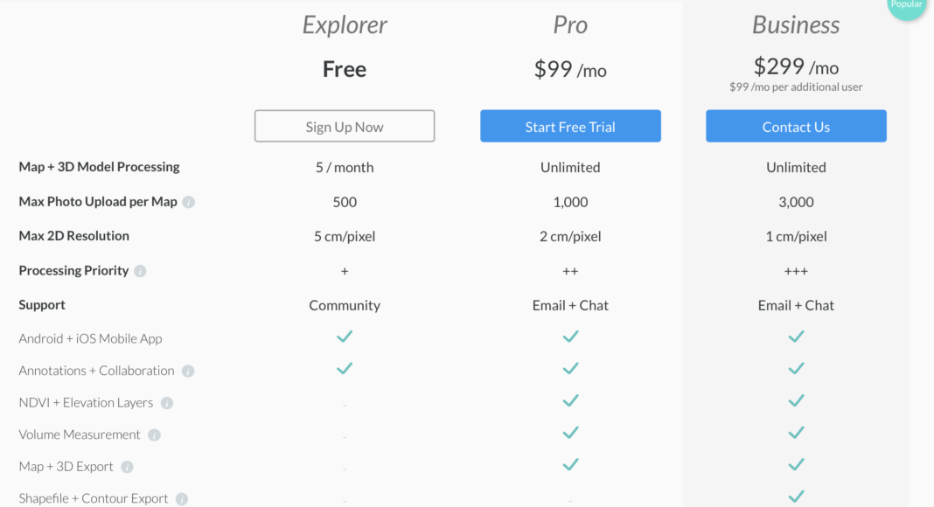Click the teal Popular badge

(908, 5)
